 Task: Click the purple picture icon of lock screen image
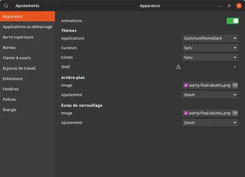pos(186,113)
